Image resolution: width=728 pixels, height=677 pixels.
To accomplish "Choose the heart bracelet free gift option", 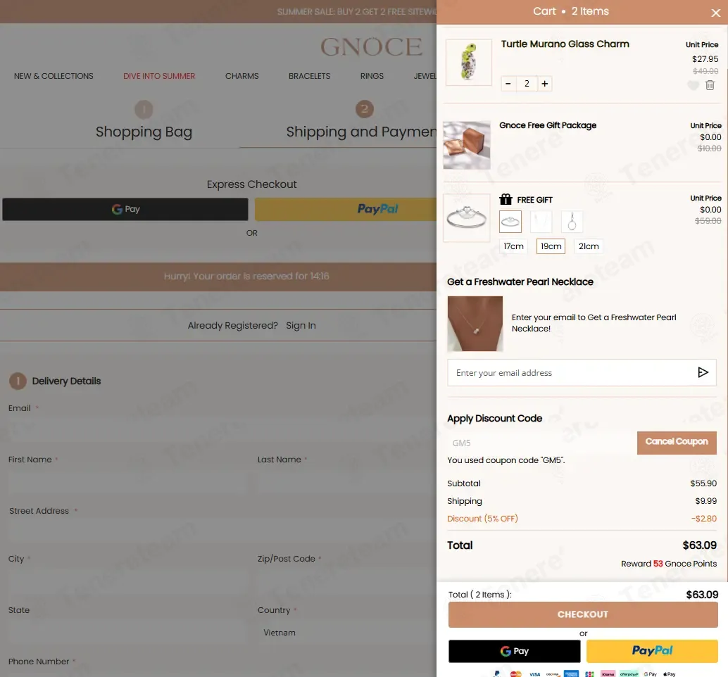I will coord(510,222).
